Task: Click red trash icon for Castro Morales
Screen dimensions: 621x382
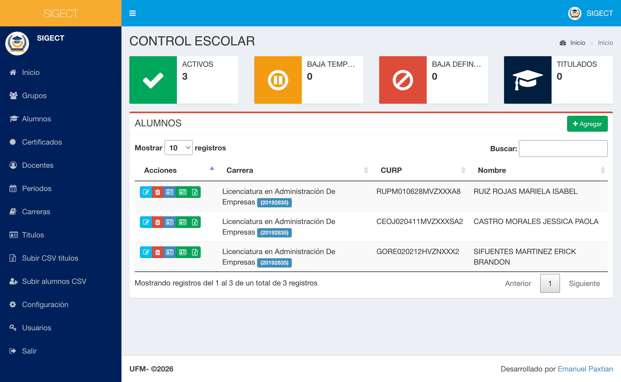Action: point(158,222)
